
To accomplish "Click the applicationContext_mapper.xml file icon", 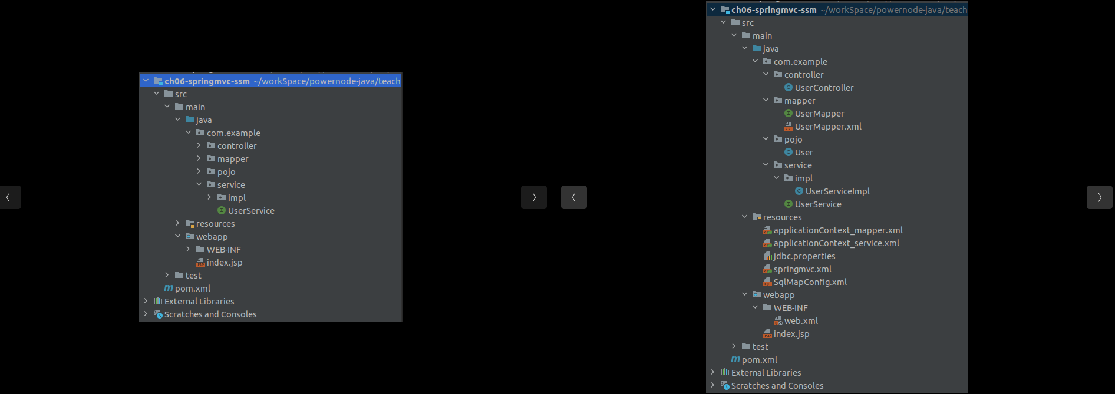I will (x=767, y=230).
